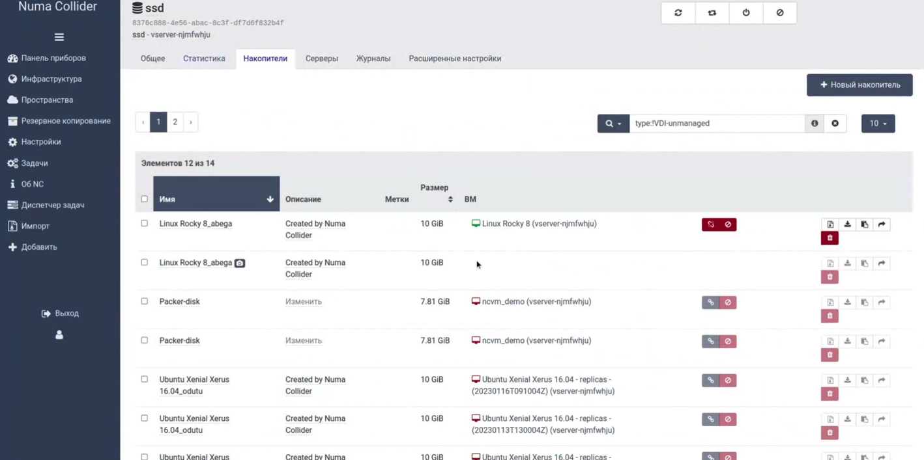
Task: Open the search filter magnifier dropdown
Action: coord(613,124)
